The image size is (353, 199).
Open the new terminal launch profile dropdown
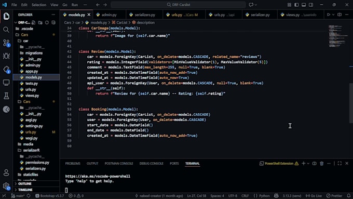[308, 163]
